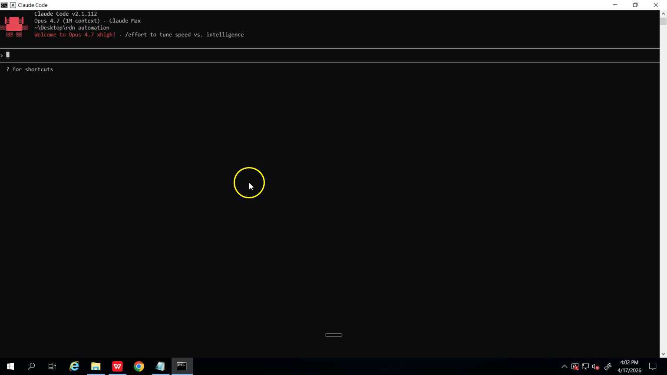667x375 pixels.
Task: Click the terminal vertical scrollbar thumb
Action: [x=663, y=22]
